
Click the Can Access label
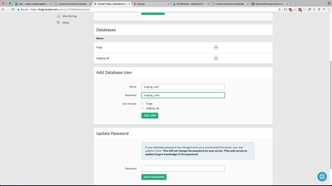coord(129,104)
